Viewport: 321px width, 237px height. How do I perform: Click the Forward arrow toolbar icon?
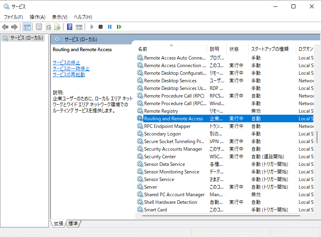pos(14,27)
